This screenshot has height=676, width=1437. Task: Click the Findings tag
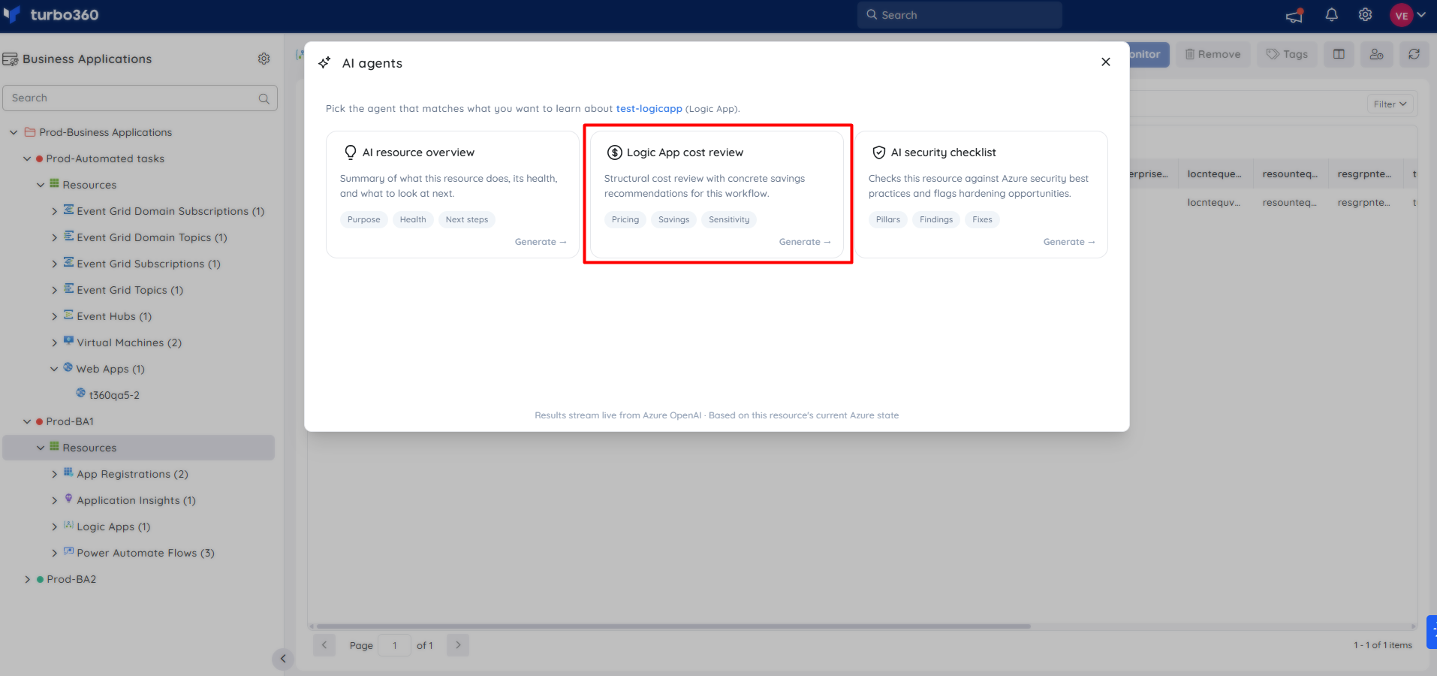pos(936,219)
